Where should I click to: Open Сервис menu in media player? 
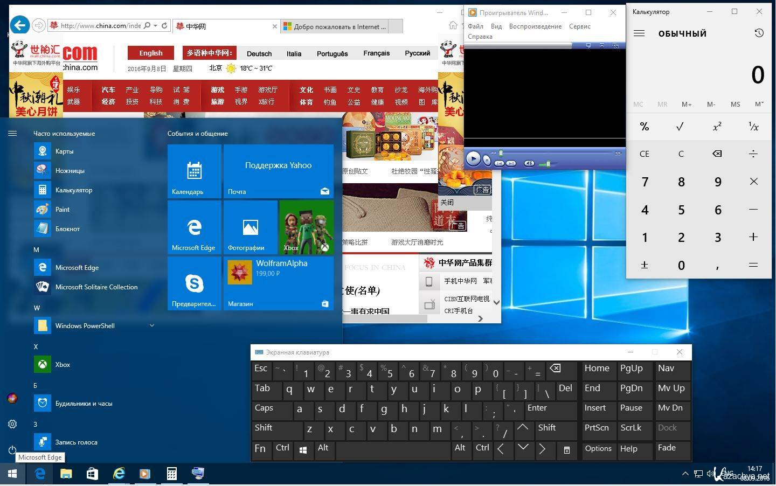coord(580,26)
